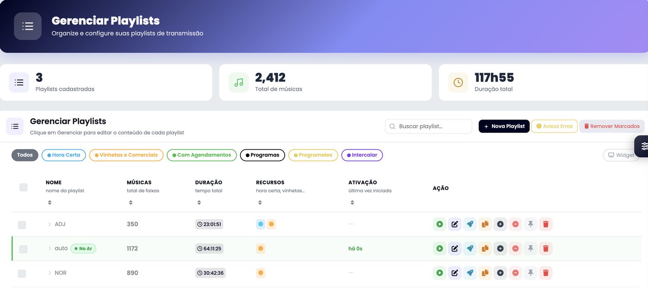The image size is (648, 289).
Task: Check the auto playlist checkbox
Action: point(23,250)
